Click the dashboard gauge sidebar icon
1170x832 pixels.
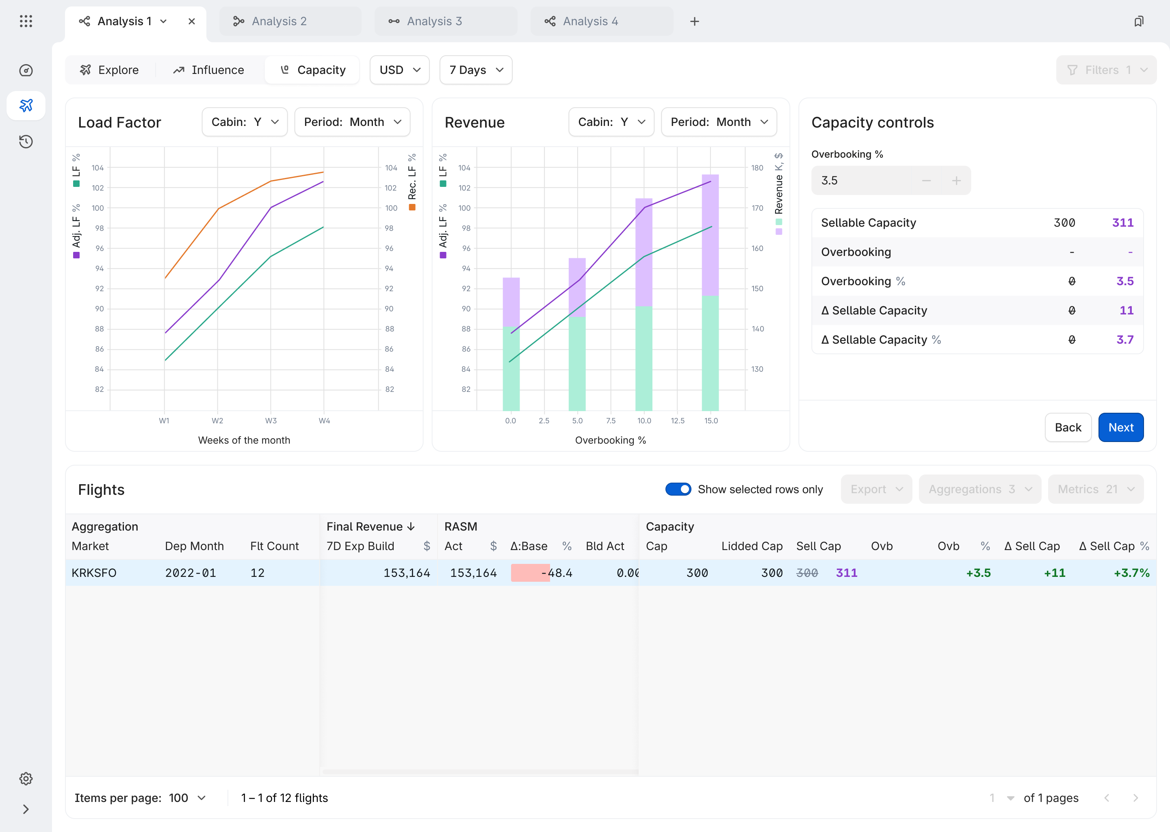26,70
